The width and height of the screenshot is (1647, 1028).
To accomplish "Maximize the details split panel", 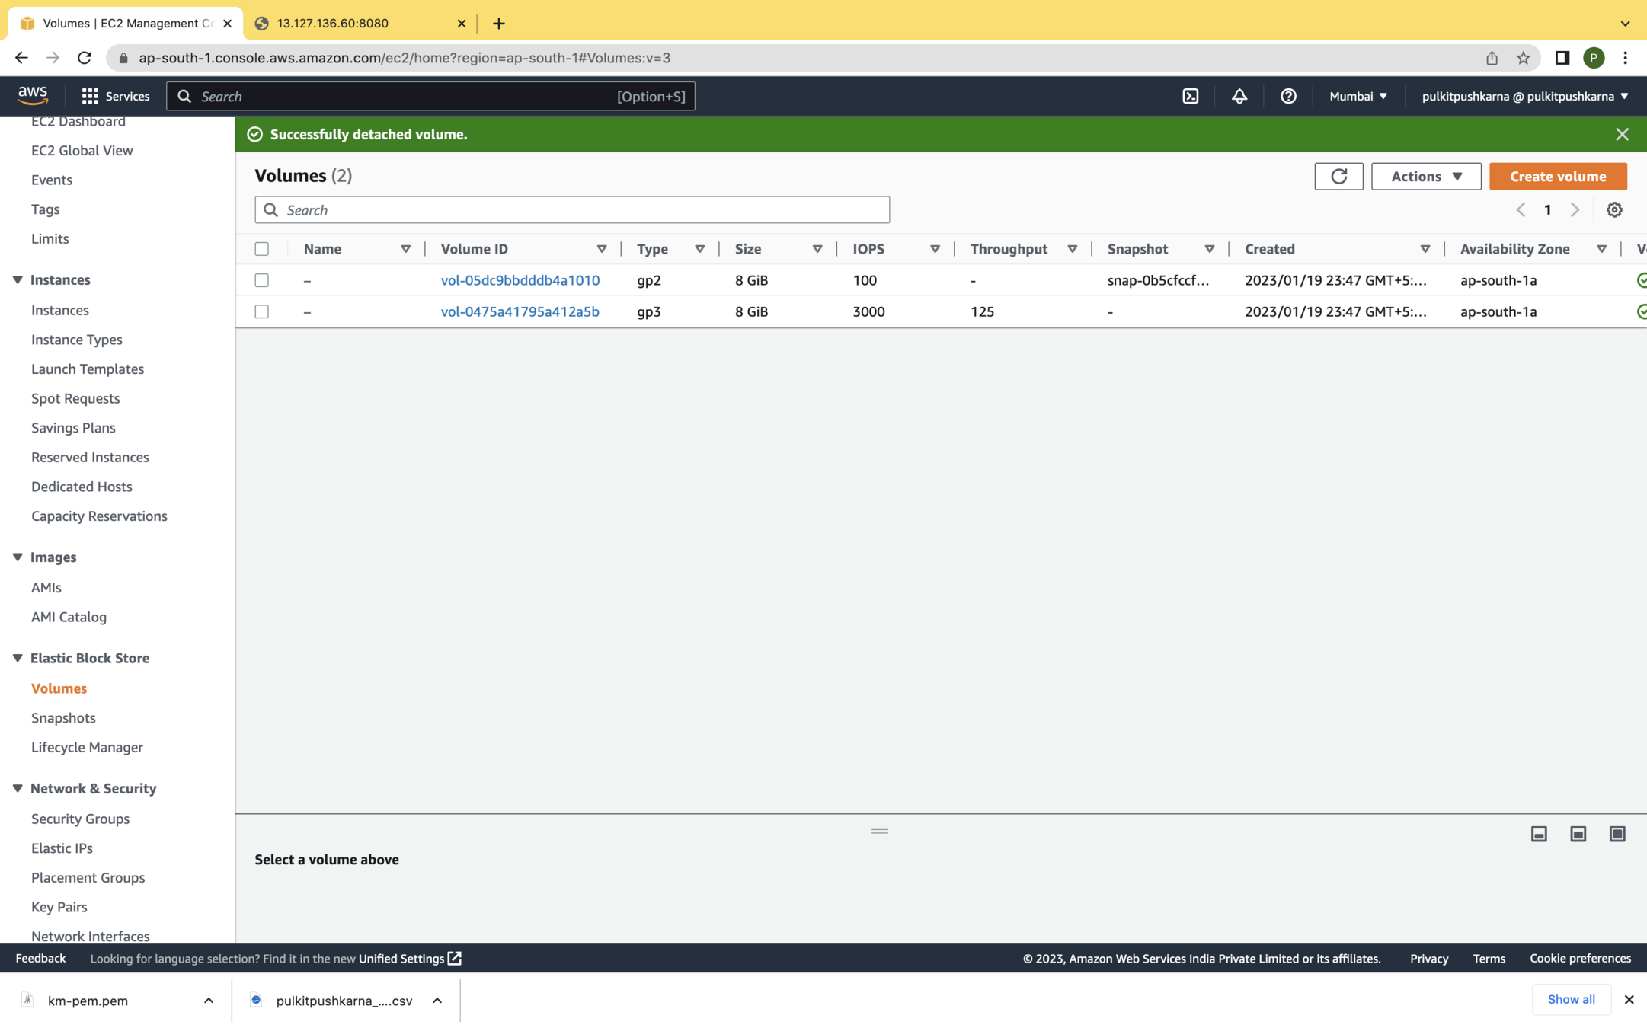I will tap(1617, 834).
